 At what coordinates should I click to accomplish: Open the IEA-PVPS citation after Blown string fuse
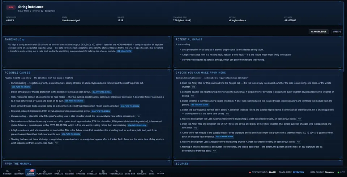point(102,92)
